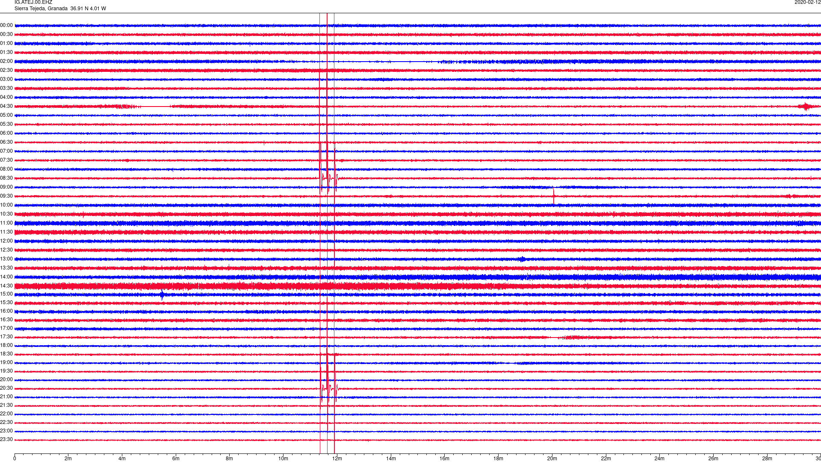This screenshot has height=462, width=821.
Task: Select the 00:30 time row label
Action: tap(6, 34)
